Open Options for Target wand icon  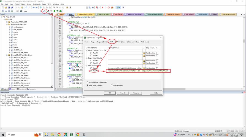click(45, 11)
